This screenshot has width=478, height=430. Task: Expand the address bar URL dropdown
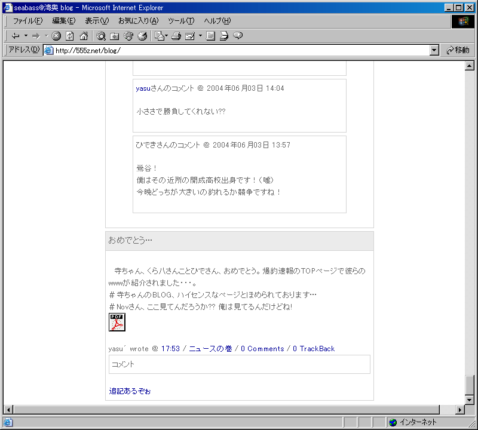434,50
